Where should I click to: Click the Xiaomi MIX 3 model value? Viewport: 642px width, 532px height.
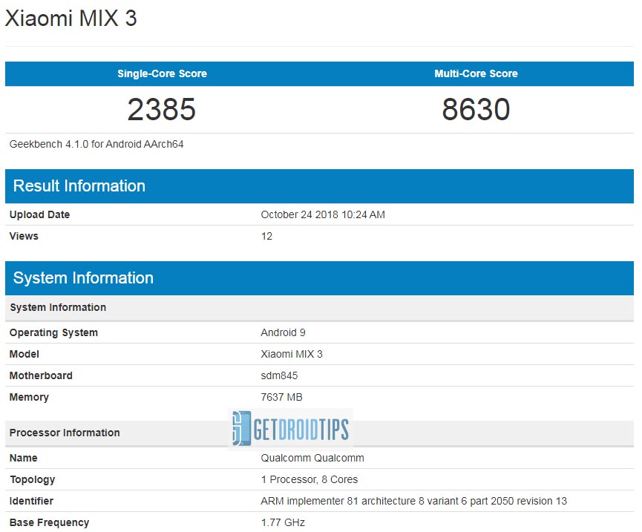(x=292, y=354)
